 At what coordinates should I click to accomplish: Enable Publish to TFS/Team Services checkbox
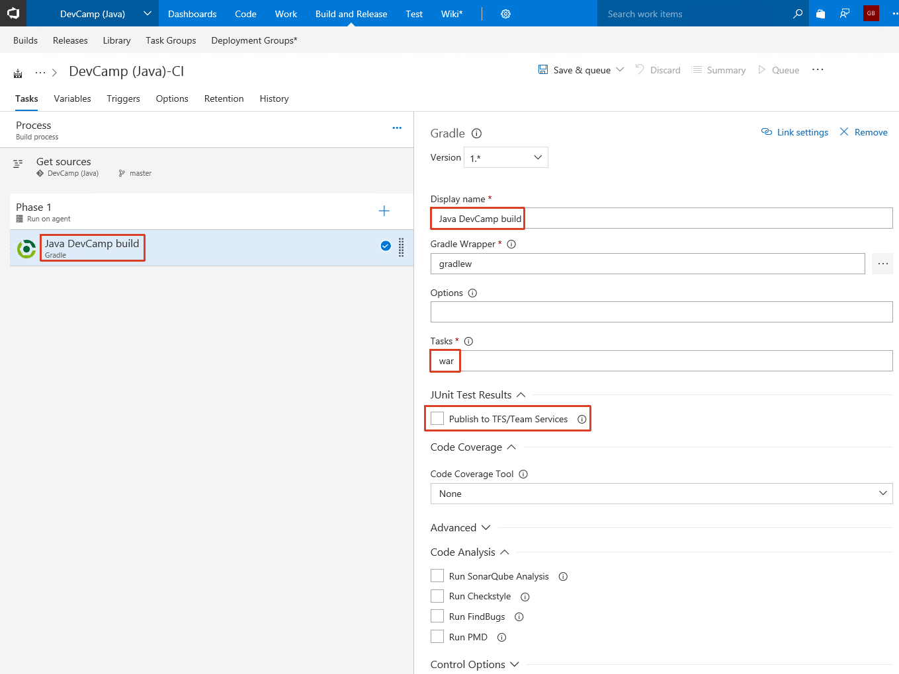coord(437,418)
